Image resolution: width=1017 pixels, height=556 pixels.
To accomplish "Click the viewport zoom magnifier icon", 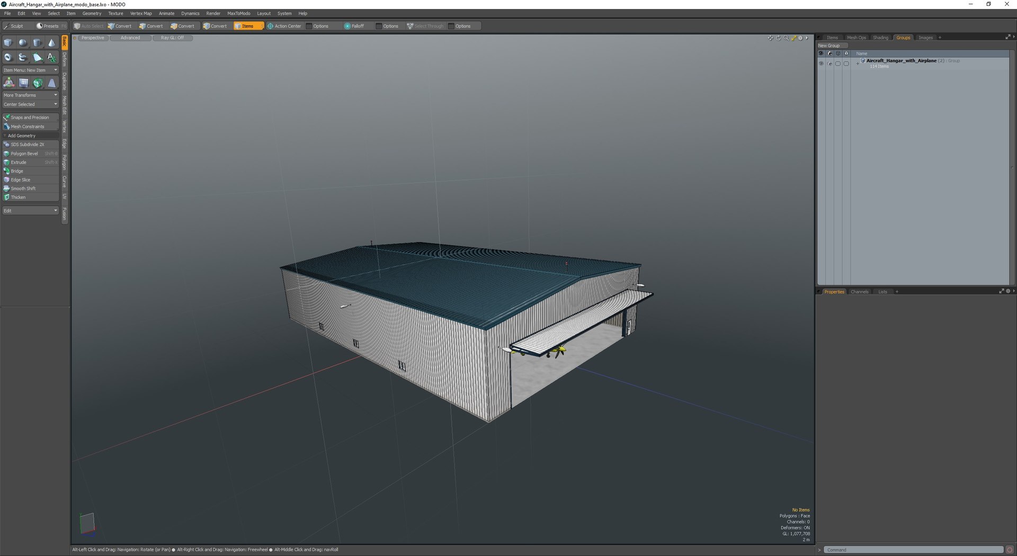I will (786, 38).
